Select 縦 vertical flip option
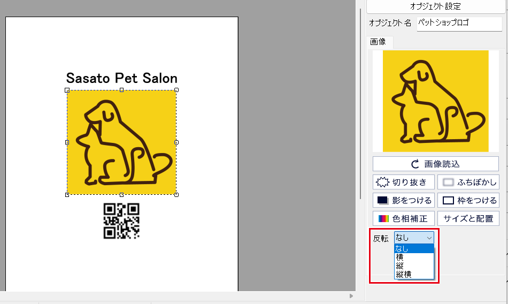 click(x=414, y=265)
